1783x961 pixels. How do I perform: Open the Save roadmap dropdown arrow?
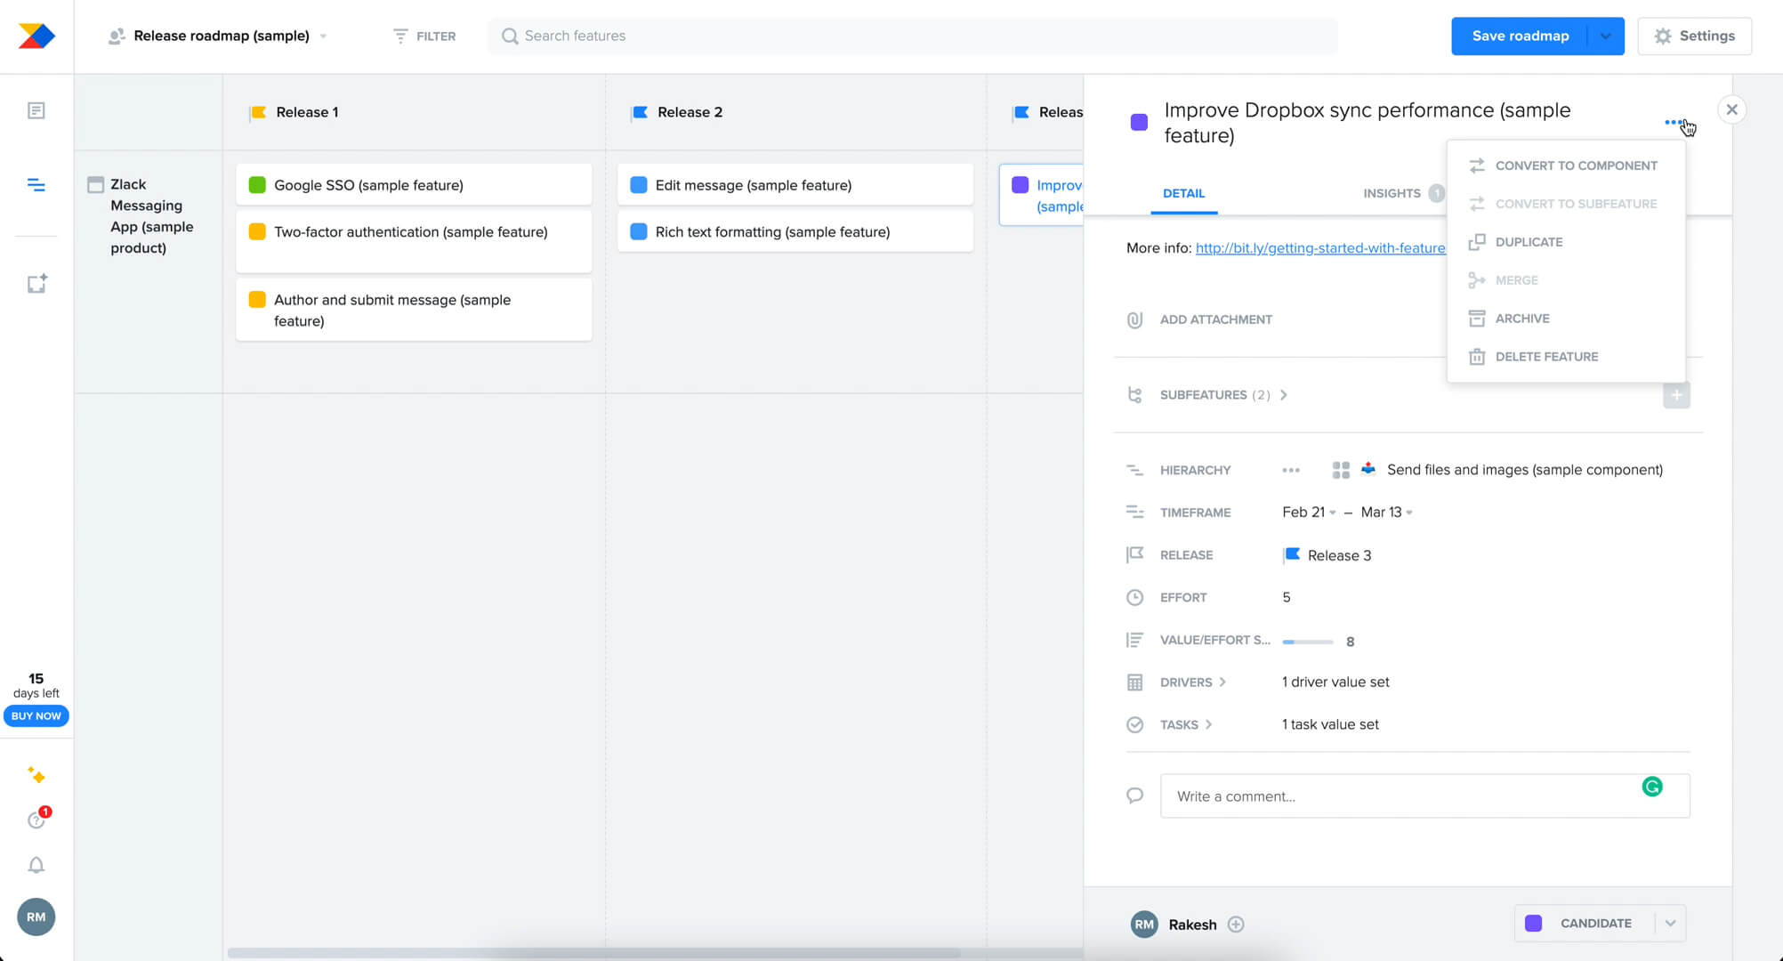(1605, 36)
